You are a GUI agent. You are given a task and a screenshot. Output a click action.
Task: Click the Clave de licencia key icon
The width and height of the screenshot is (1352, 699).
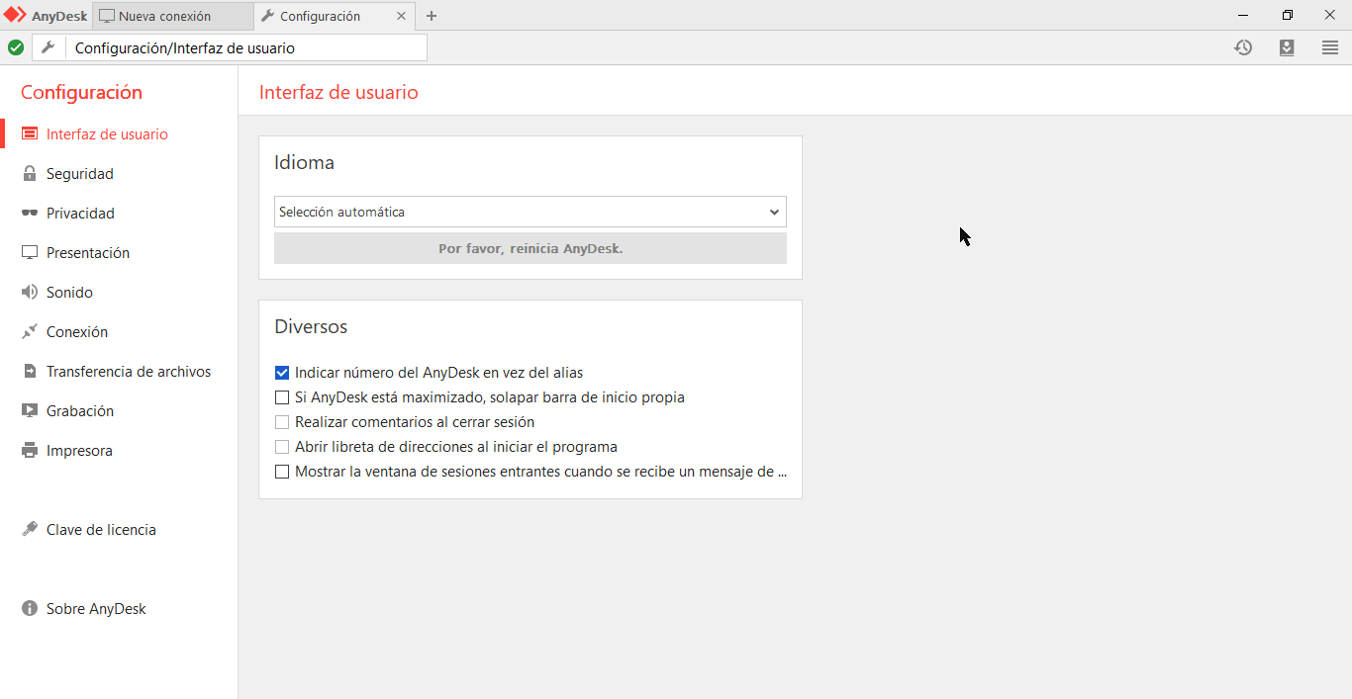click(30, 530)
